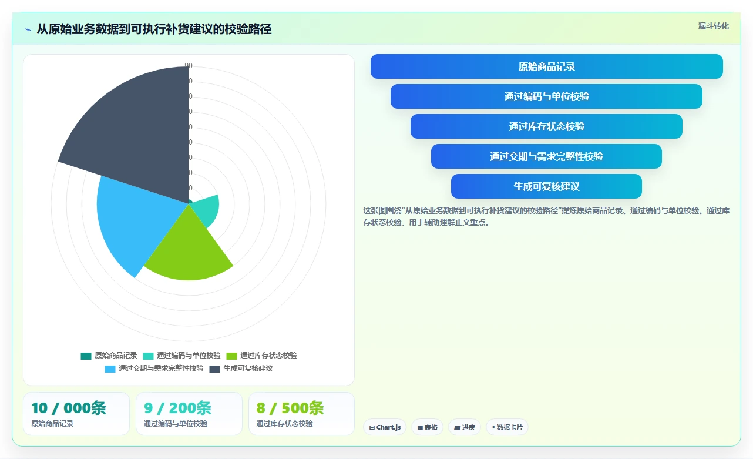Click legend text 原始商品记录
Screen dimensions: 753x459
(x=116, y=356)
